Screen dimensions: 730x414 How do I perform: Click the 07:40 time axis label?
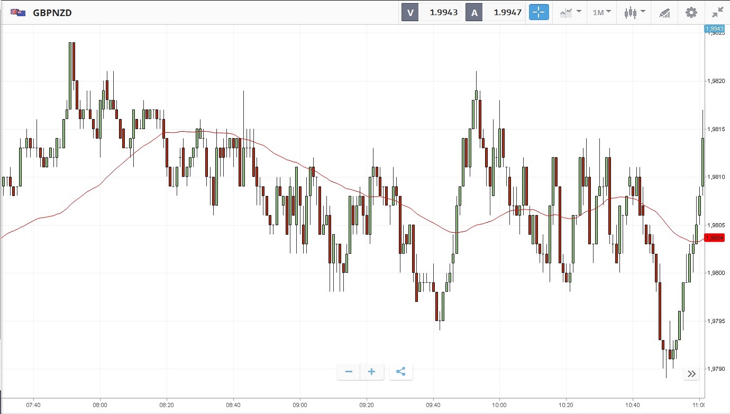[x=33, y=405]
